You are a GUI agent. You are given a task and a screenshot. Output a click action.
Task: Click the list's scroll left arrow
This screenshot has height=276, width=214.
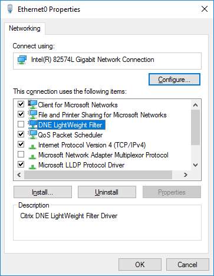(x=19, y=175)
